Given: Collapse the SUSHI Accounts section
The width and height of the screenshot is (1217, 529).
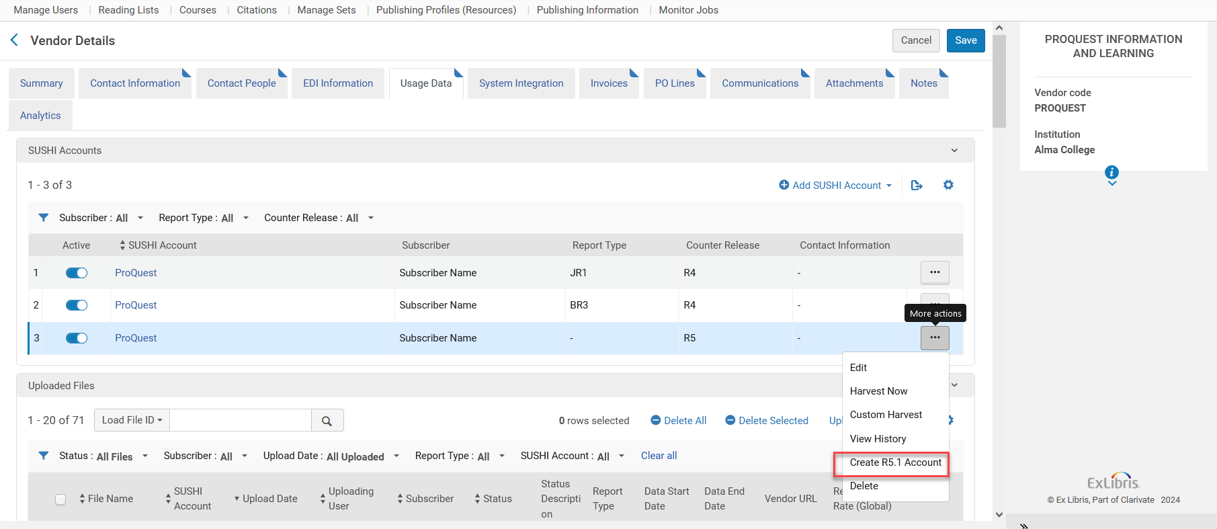Looking at the screenshot, I should pos(954,151).
